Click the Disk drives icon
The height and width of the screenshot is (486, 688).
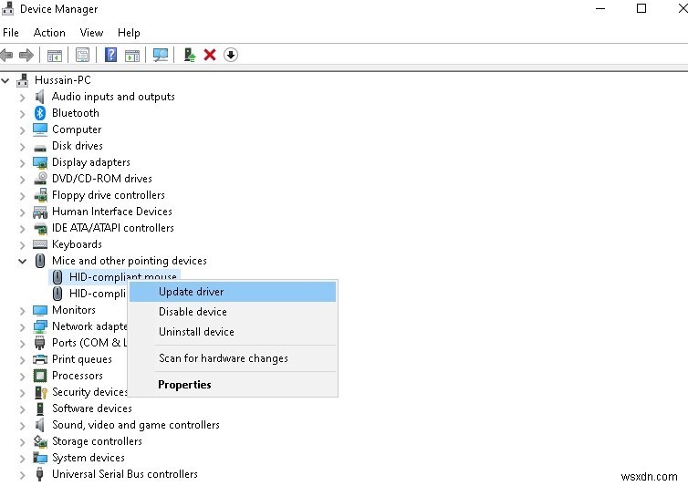(x=40, y=147)
